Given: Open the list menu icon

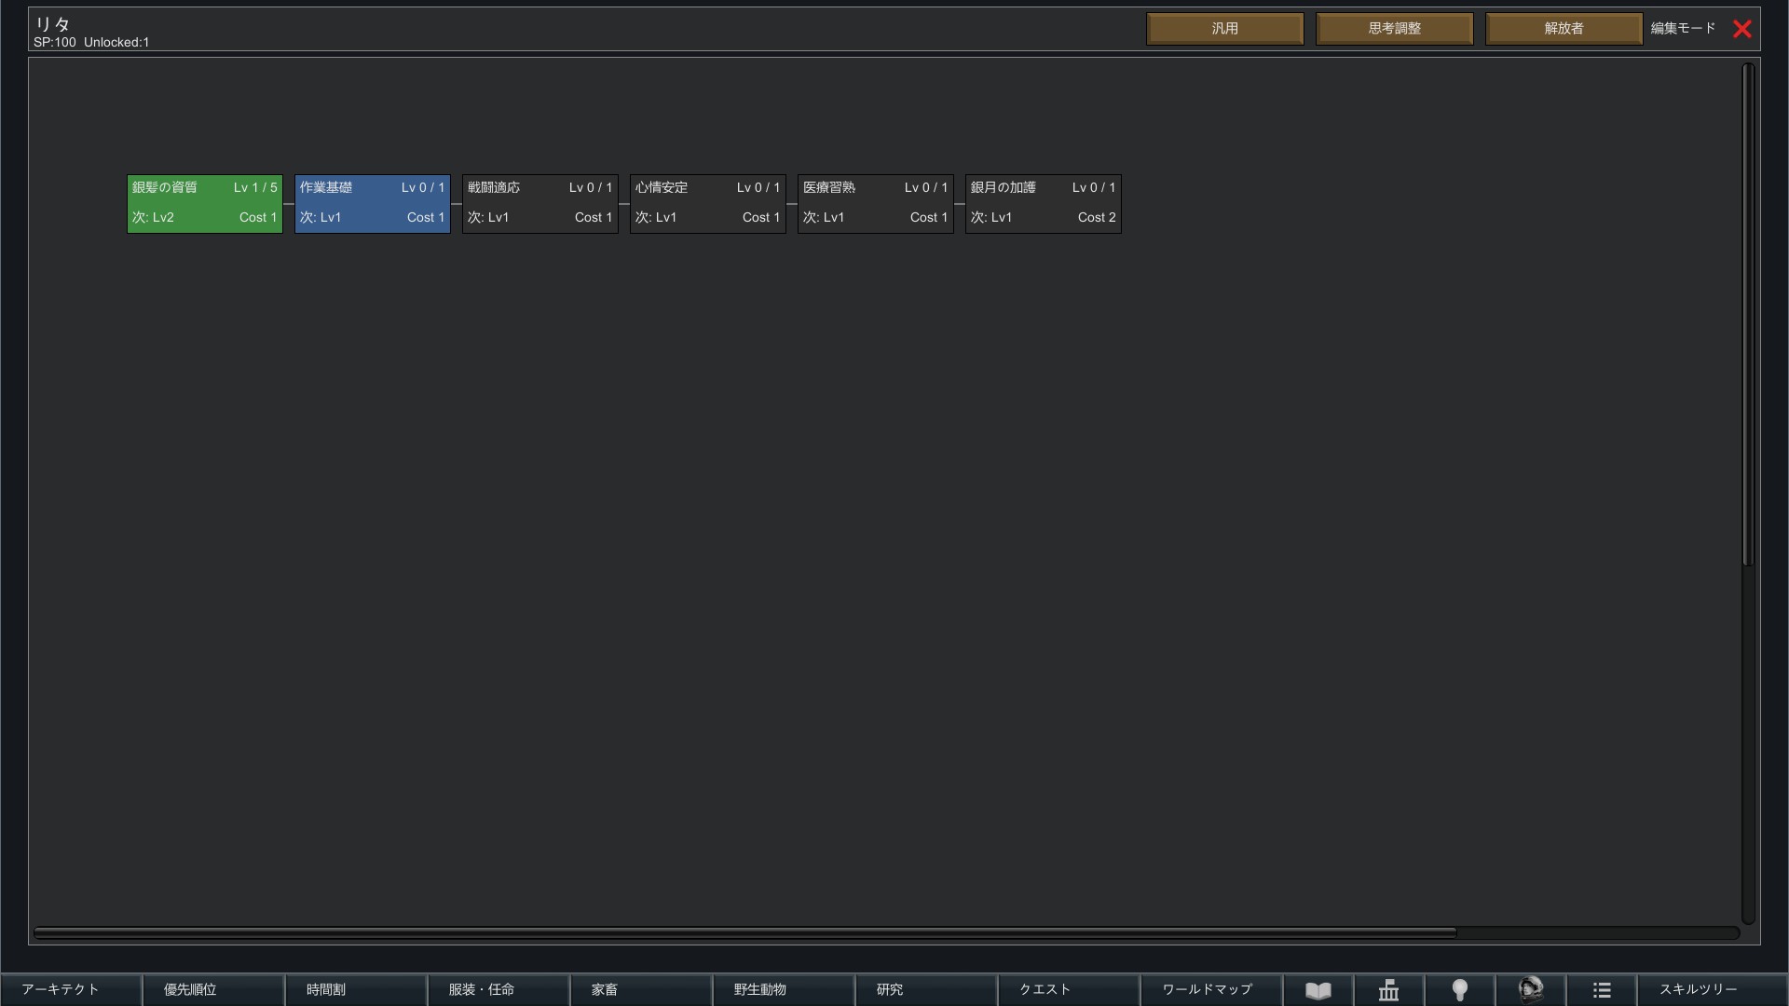Looking at the screenshot, I should 1601,990.
